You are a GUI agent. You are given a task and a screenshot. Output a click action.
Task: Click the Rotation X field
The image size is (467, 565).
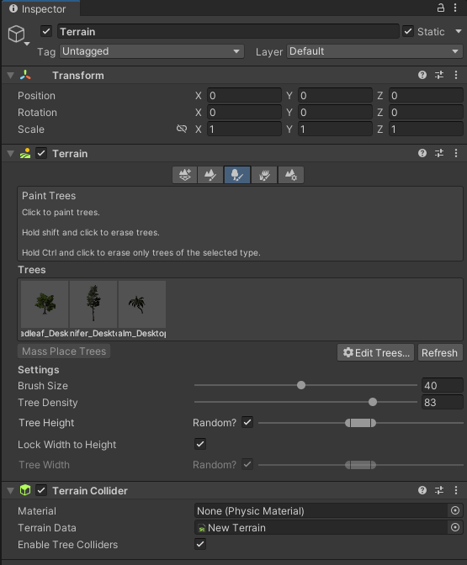(244, 113)
